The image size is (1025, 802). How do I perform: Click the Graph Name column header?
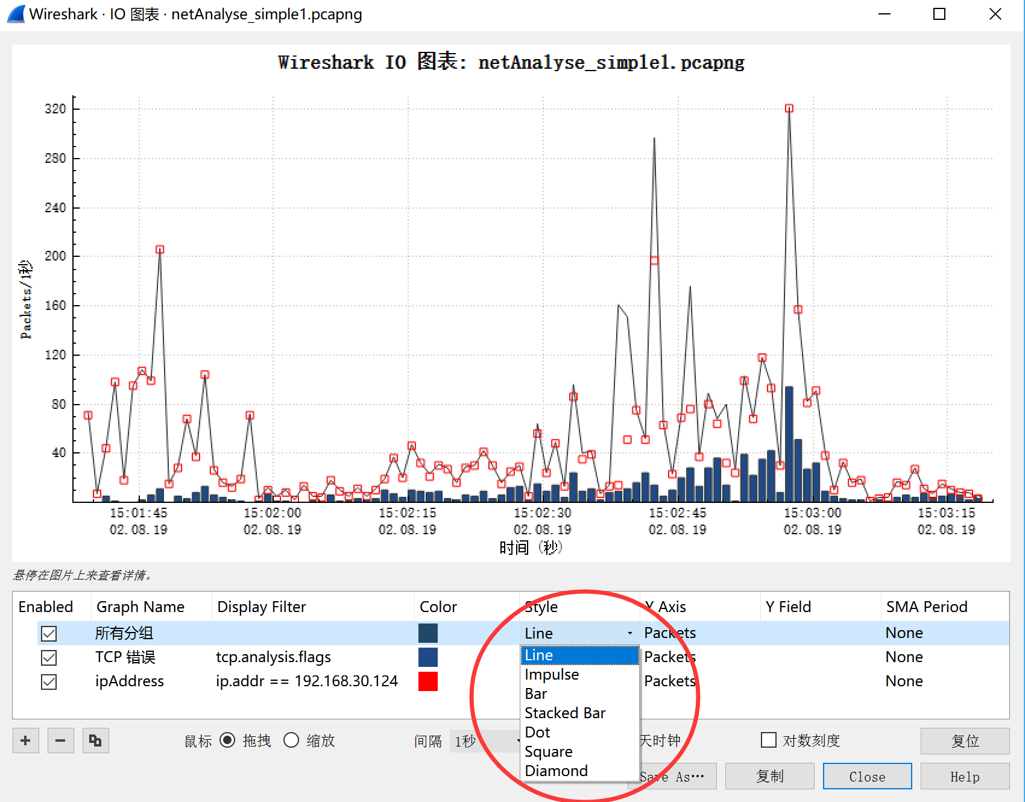(140, 607)
